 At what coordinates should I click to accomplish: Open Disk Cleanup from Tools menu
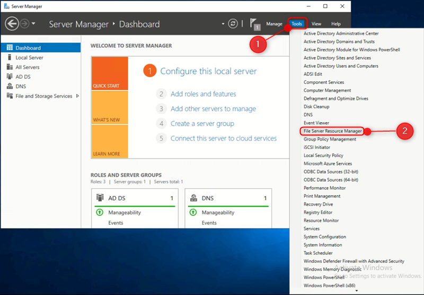(x=316, y=106)
